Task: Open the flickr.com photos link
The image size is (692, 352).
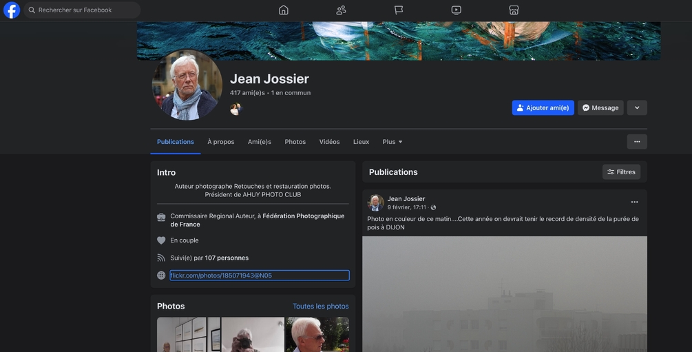Action: tap(221, 276)
